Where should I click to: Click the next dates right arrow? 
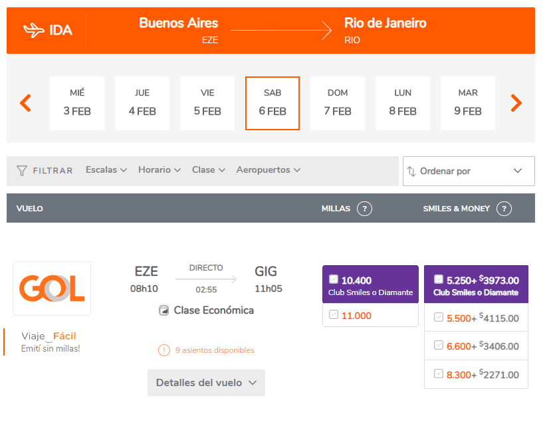(x=516, y=103)
